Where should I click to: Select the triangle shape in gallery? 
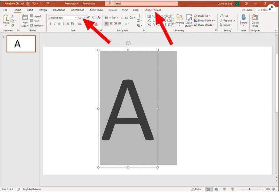point(149,21)
